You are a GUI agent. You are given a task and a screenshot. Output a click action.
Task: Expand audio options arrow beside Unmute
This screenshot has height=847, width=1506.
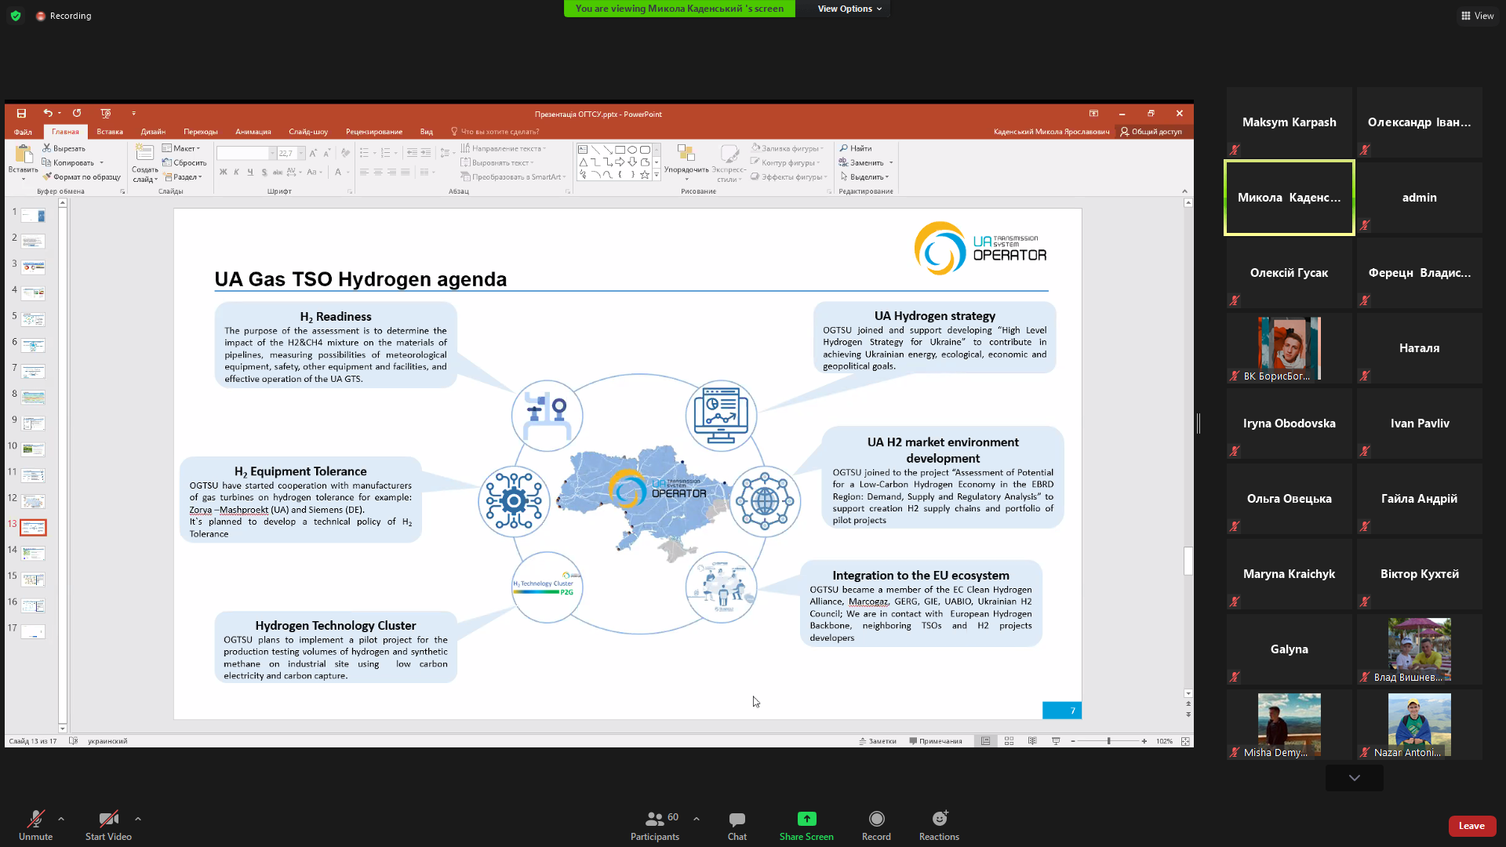61,819
